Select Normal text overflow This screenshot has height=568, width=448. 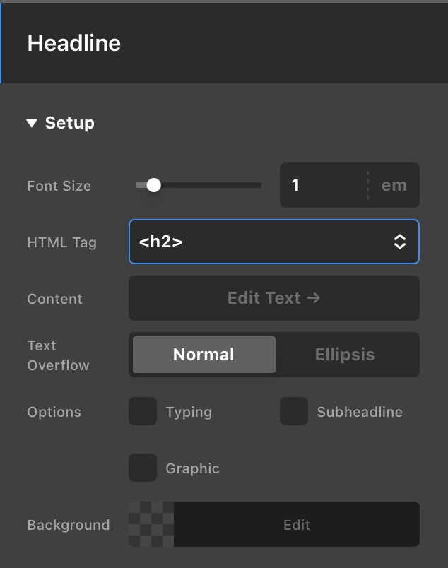coord(204,355)
